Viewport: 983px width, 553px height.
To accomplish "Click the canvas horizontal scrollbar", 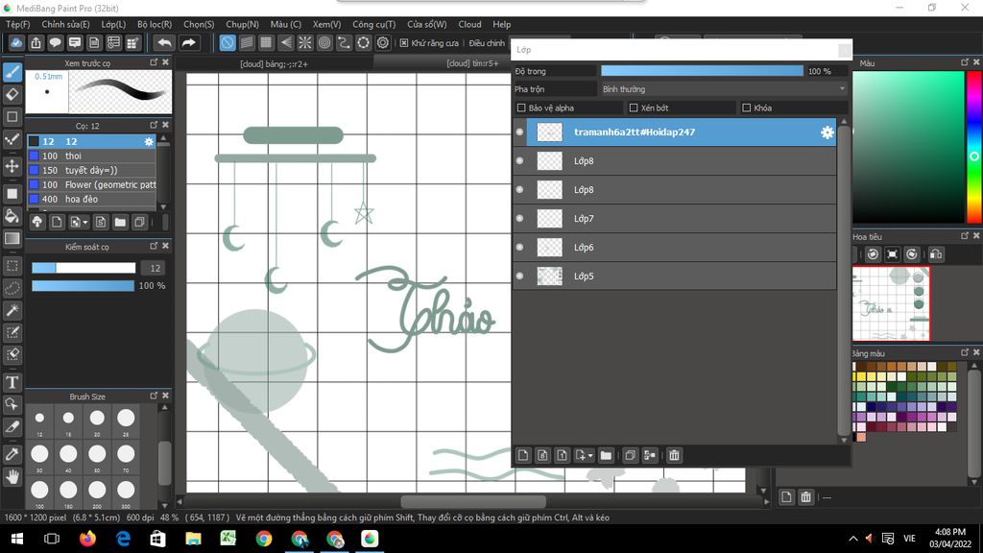I will (x=472, y=501).
